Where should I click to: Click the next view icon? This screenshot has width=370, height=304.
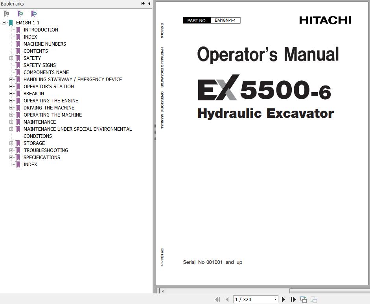pos(314,300)
